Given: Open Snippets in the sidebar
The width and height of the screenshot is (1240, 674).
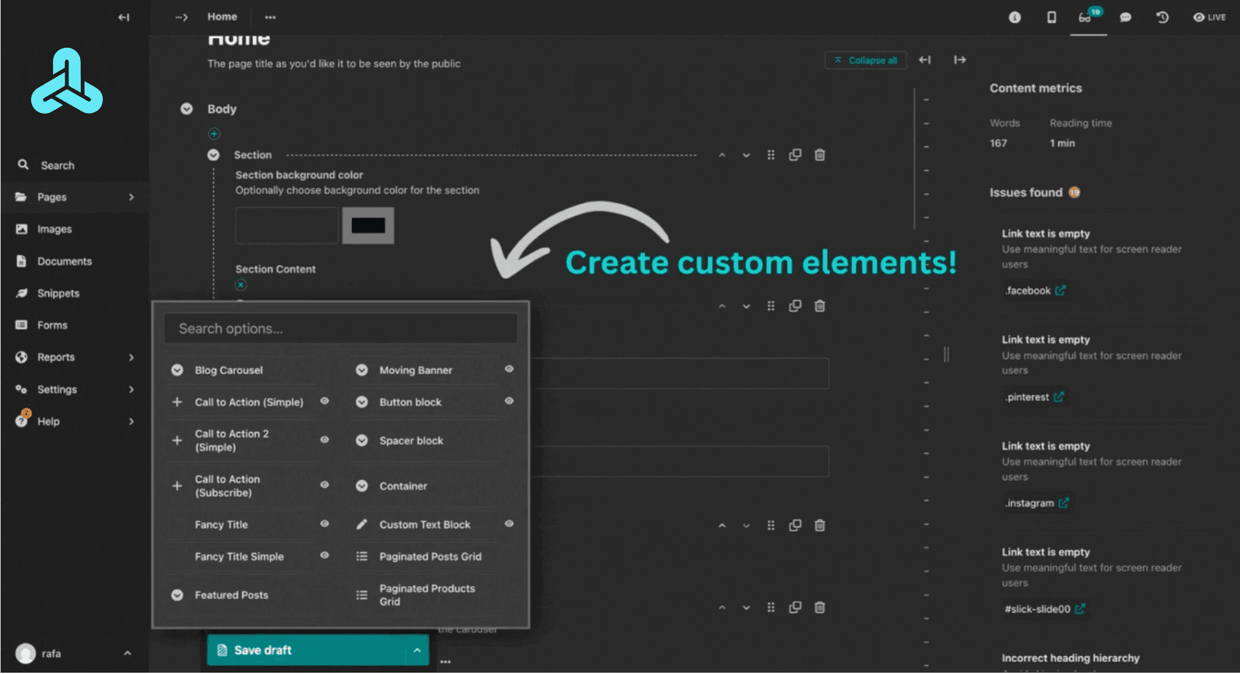Looking at the screenshot, I should 58,293.
